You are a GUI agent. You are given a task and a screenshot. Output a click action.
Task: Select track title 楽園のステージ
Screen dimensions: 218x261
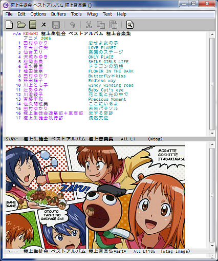pyautogui.click(x=106, y=52)
